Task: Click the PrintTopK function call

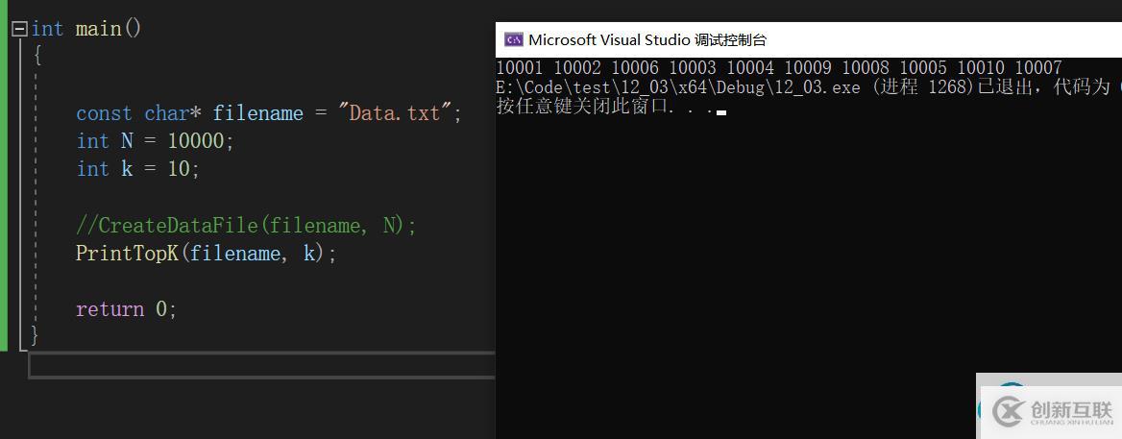Action: coord(126,254)
